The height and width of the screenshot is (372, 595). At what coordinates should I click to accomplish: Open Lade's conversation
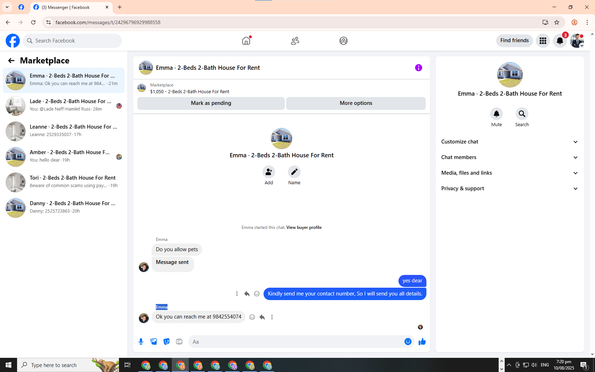64,106
